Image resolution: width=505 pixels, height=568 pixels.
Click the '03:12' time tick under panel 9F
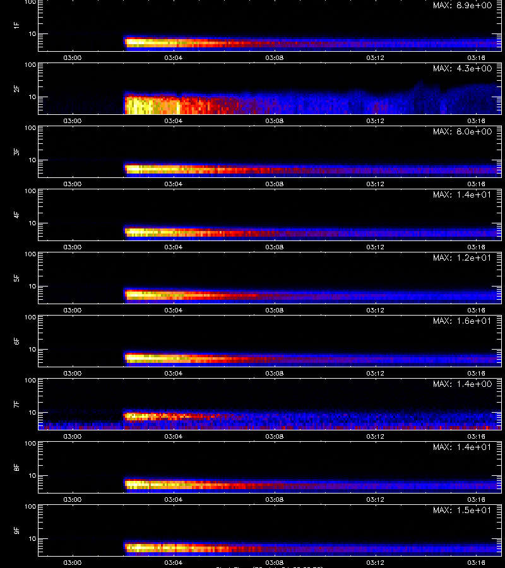(375, 562)
